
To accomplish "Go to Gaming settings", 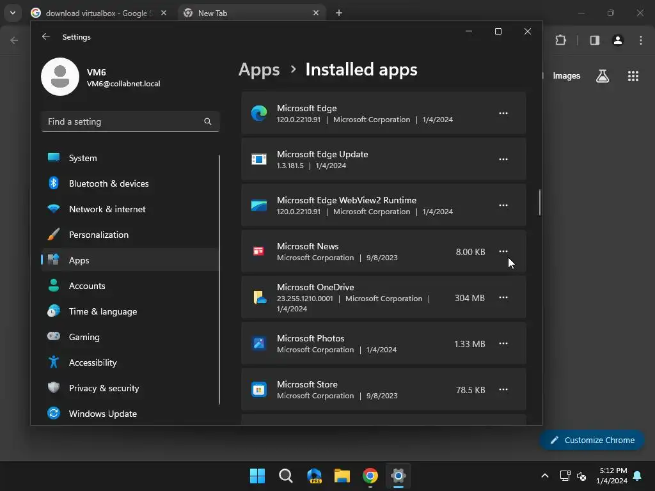I will click(130, 336).
